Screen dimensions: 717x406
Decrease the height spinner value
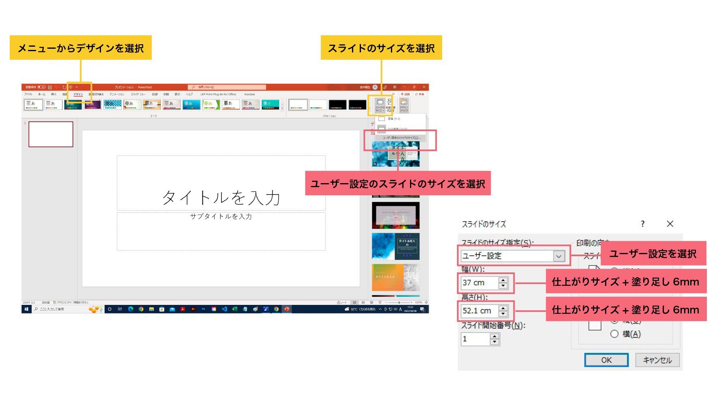pos(503,314)
